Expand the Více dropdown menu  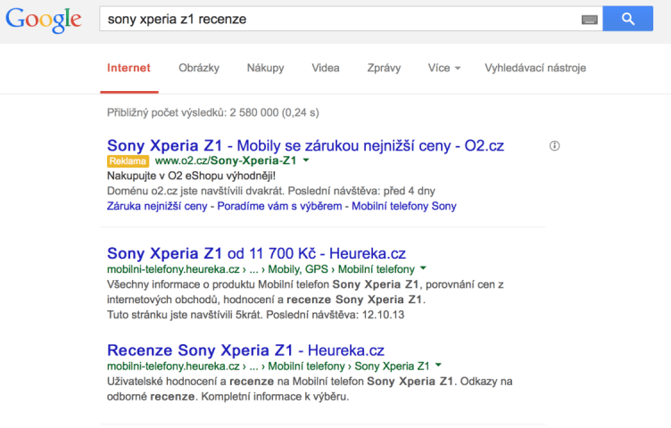(444, 68)
